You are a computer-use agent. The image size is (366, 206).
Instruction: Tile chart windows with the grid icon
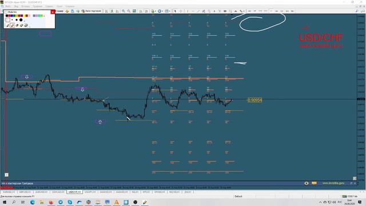click(134, 11)
